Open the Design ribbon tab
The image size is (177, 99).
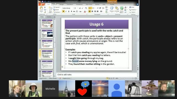pos(61,4)
